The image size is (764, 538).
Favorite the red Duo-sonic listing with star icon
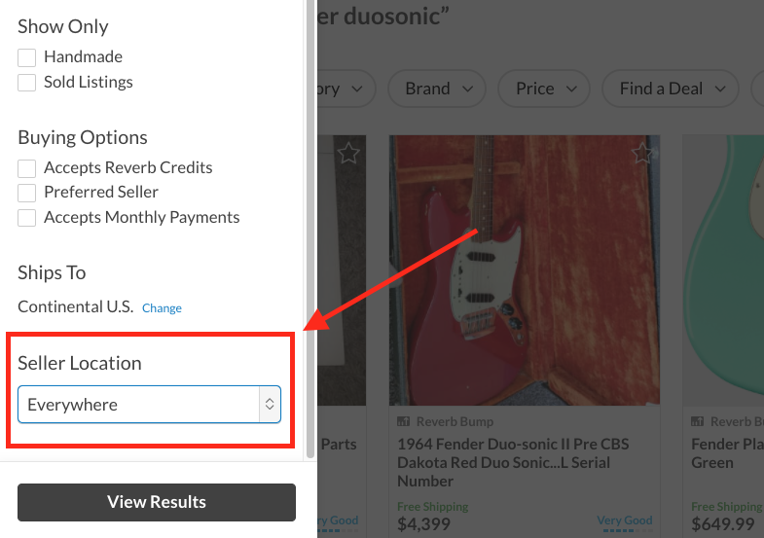tap(642, 154)
